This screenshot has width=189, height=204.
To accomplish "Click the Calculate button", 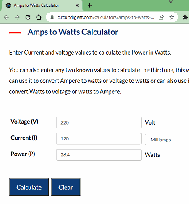I will coord(29,187).
